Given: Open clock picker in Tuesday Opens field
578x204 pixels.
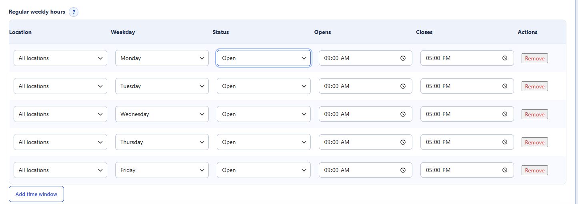Looking at the screenshot, I should pos(403,86).
